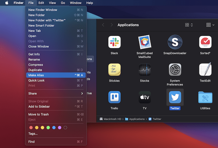The height and width of the screenshot is (148, 218).
Task: Open the Help menu
Action: (90, 3)
